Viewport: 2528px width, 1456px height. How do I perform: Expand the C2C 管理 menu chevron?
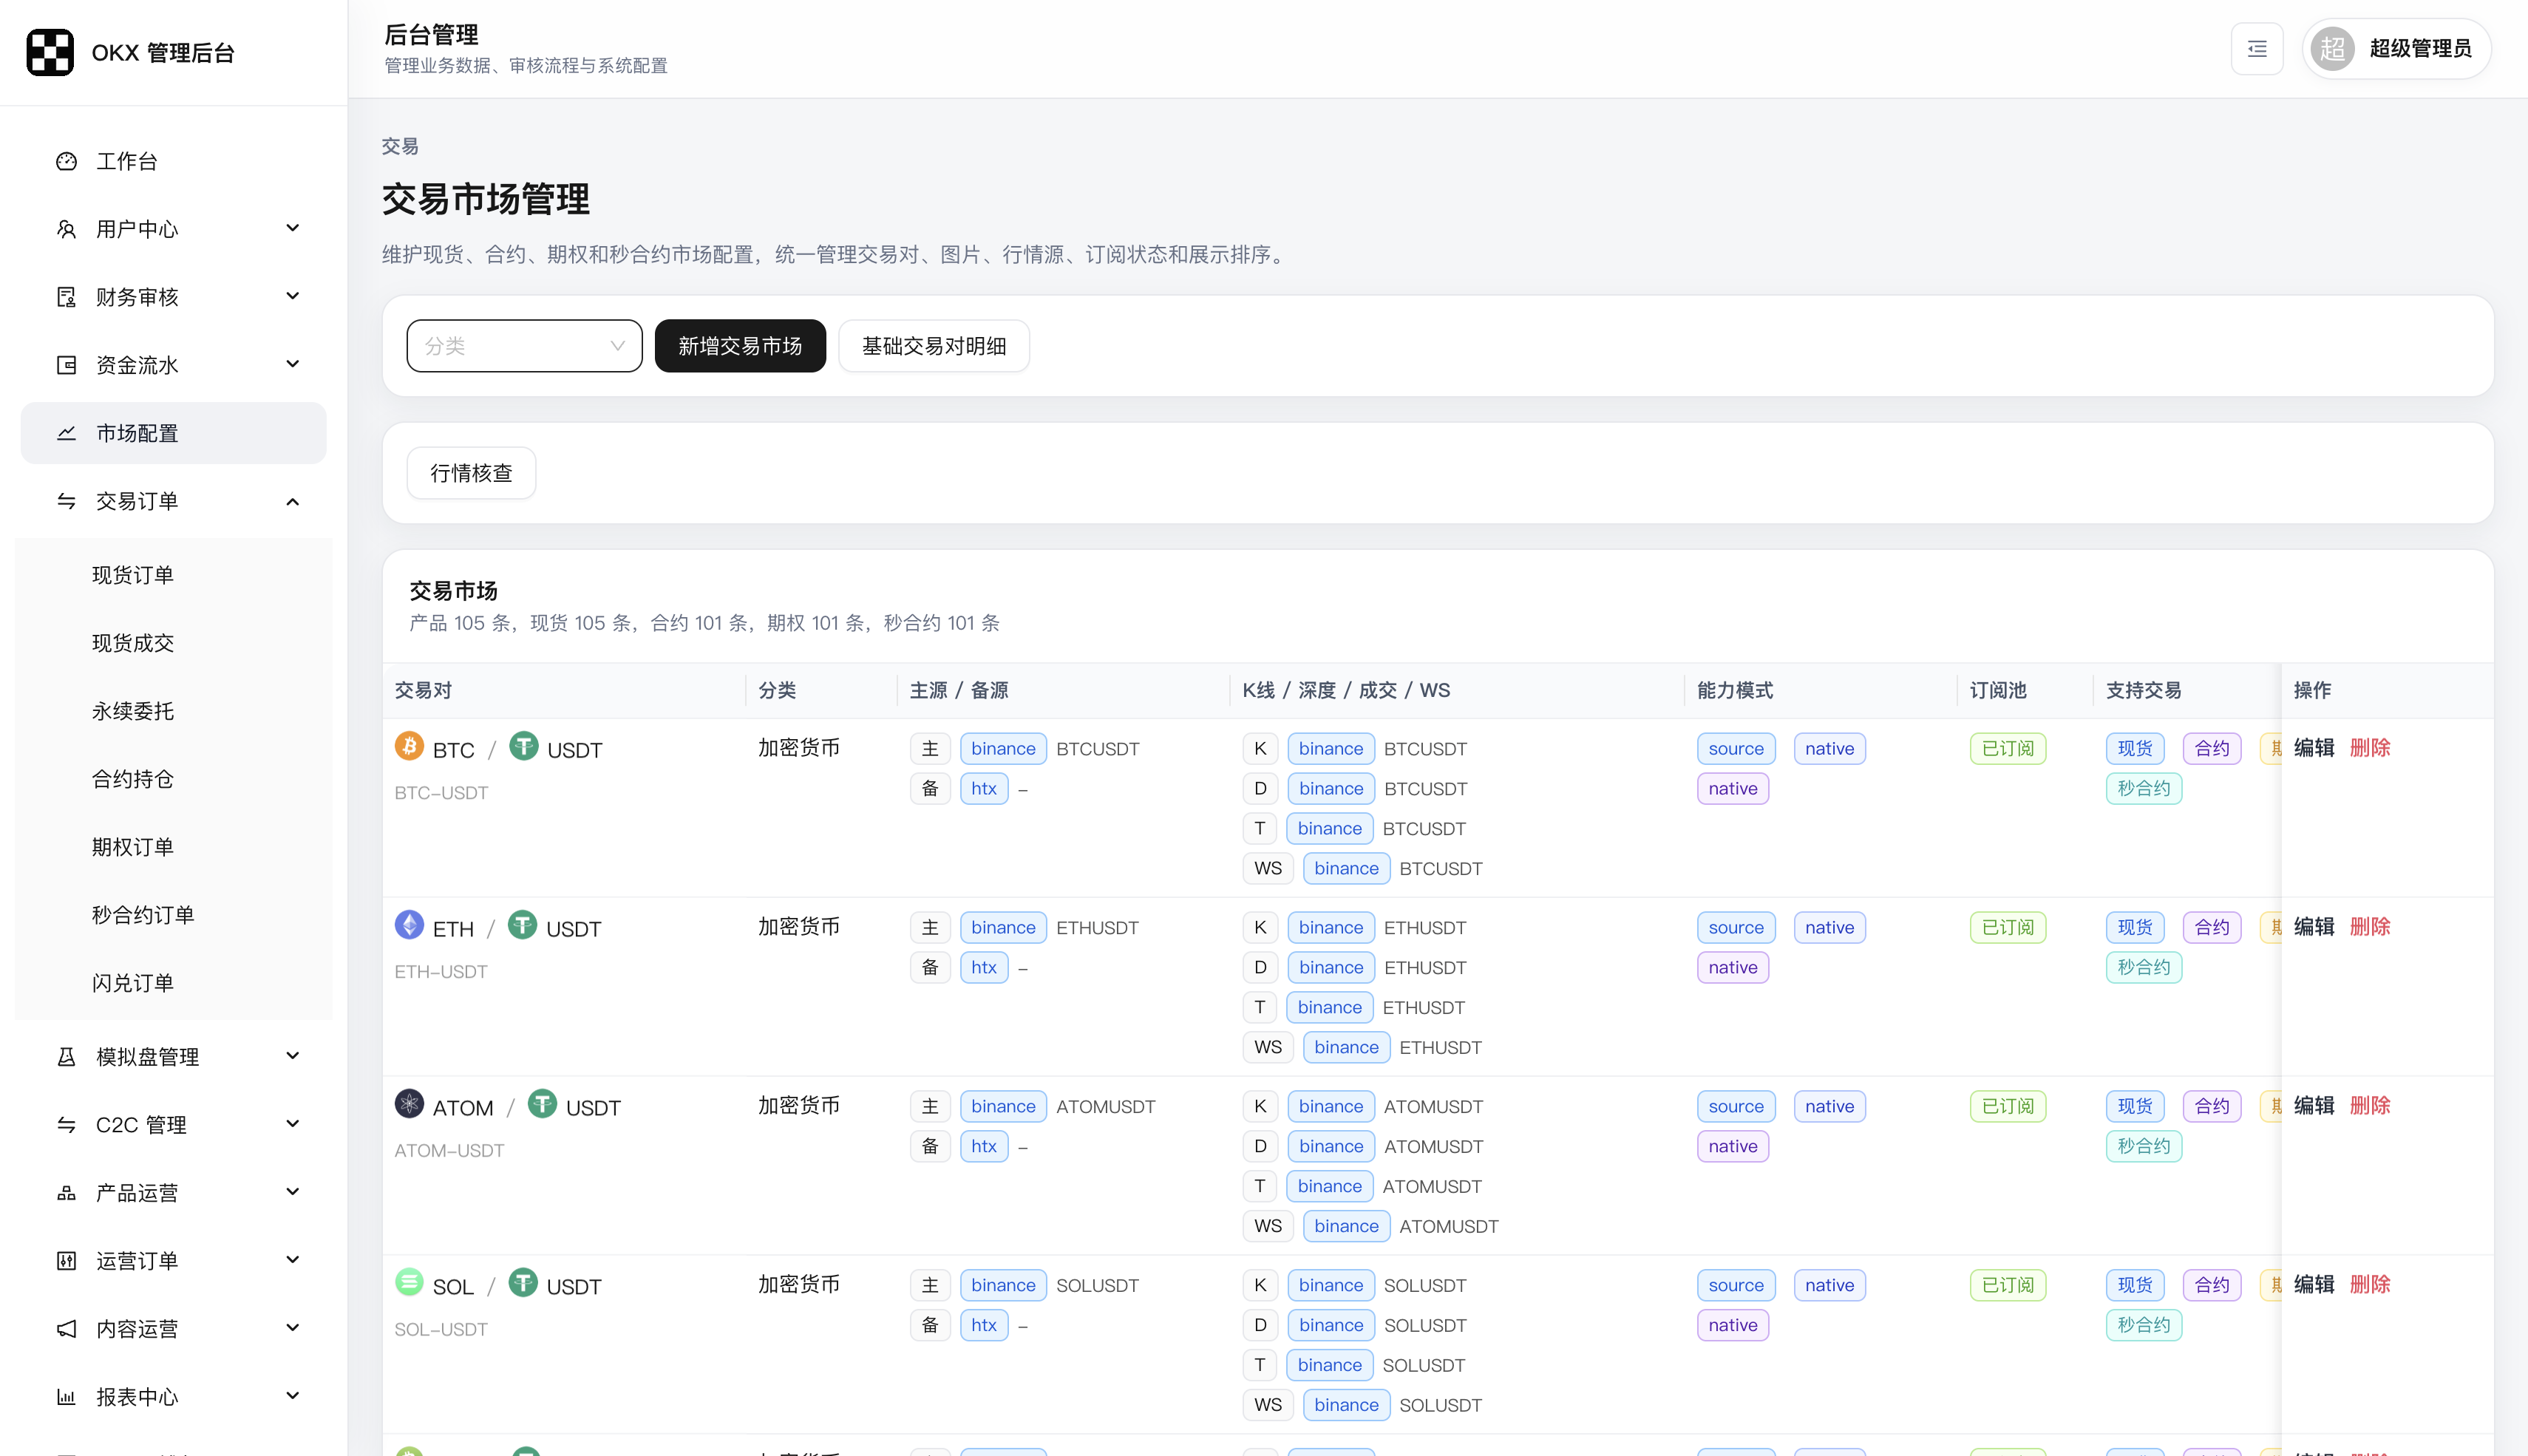coord(293,1125)
